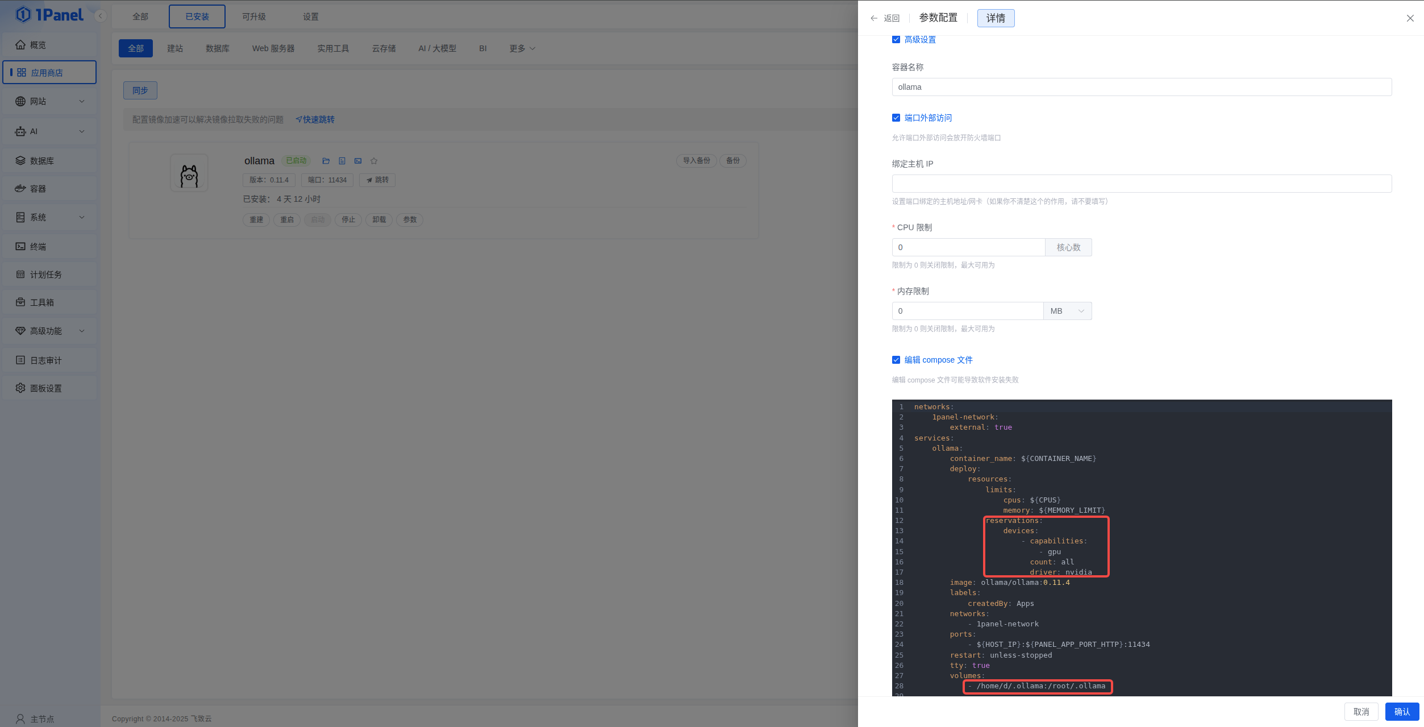
Task: Filter by BI category
Action: click(x=482, y=48)
